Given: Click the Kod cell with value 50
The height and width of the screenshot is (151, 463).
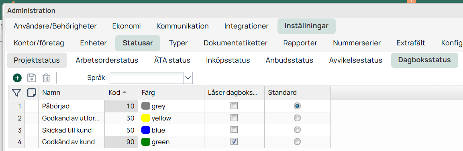Looking at the screenshot, I should (121, 130).
